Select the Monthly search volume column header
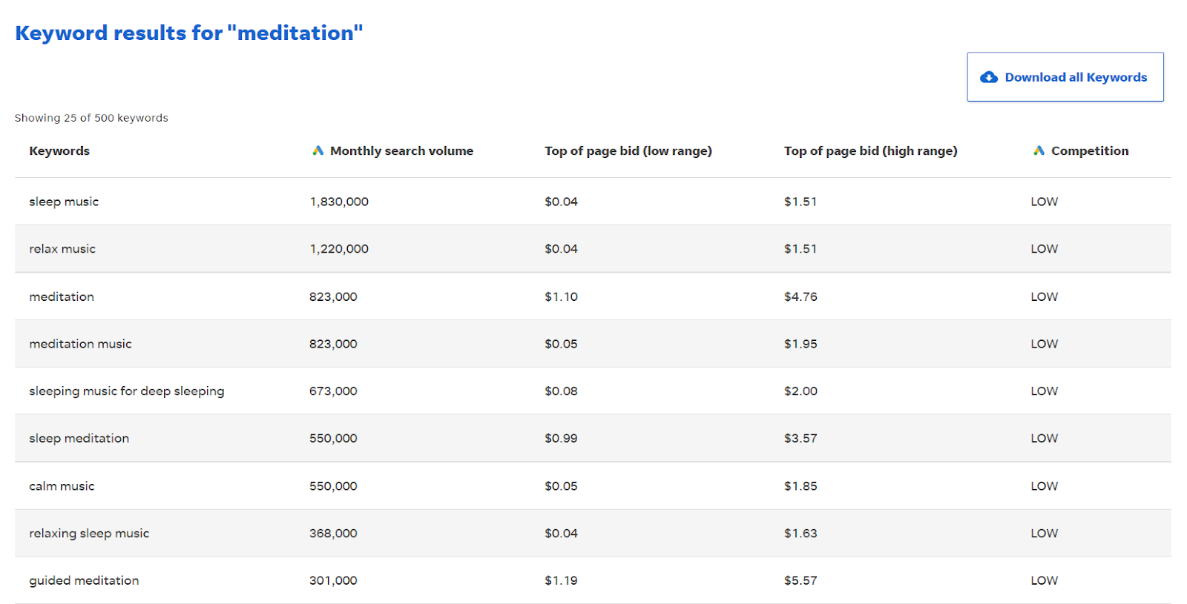The width and height of the screenshot is (1187, 604). tap(401, 150)
